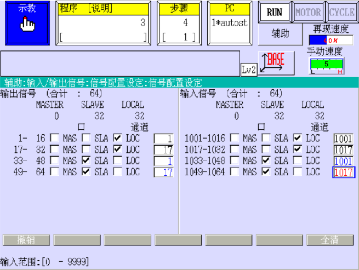The image size is (359, 270).
Task: Select the BASE coordinate axis icon
Action: tap(276, 63)
